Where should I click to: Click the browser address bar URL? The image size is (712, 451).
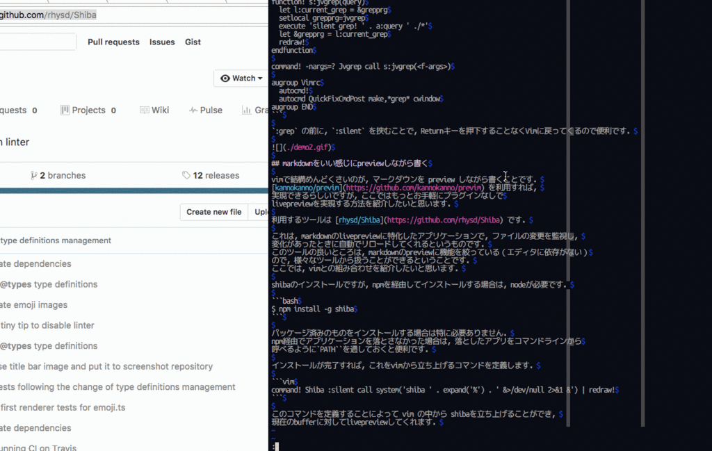[x=48, y=15]
